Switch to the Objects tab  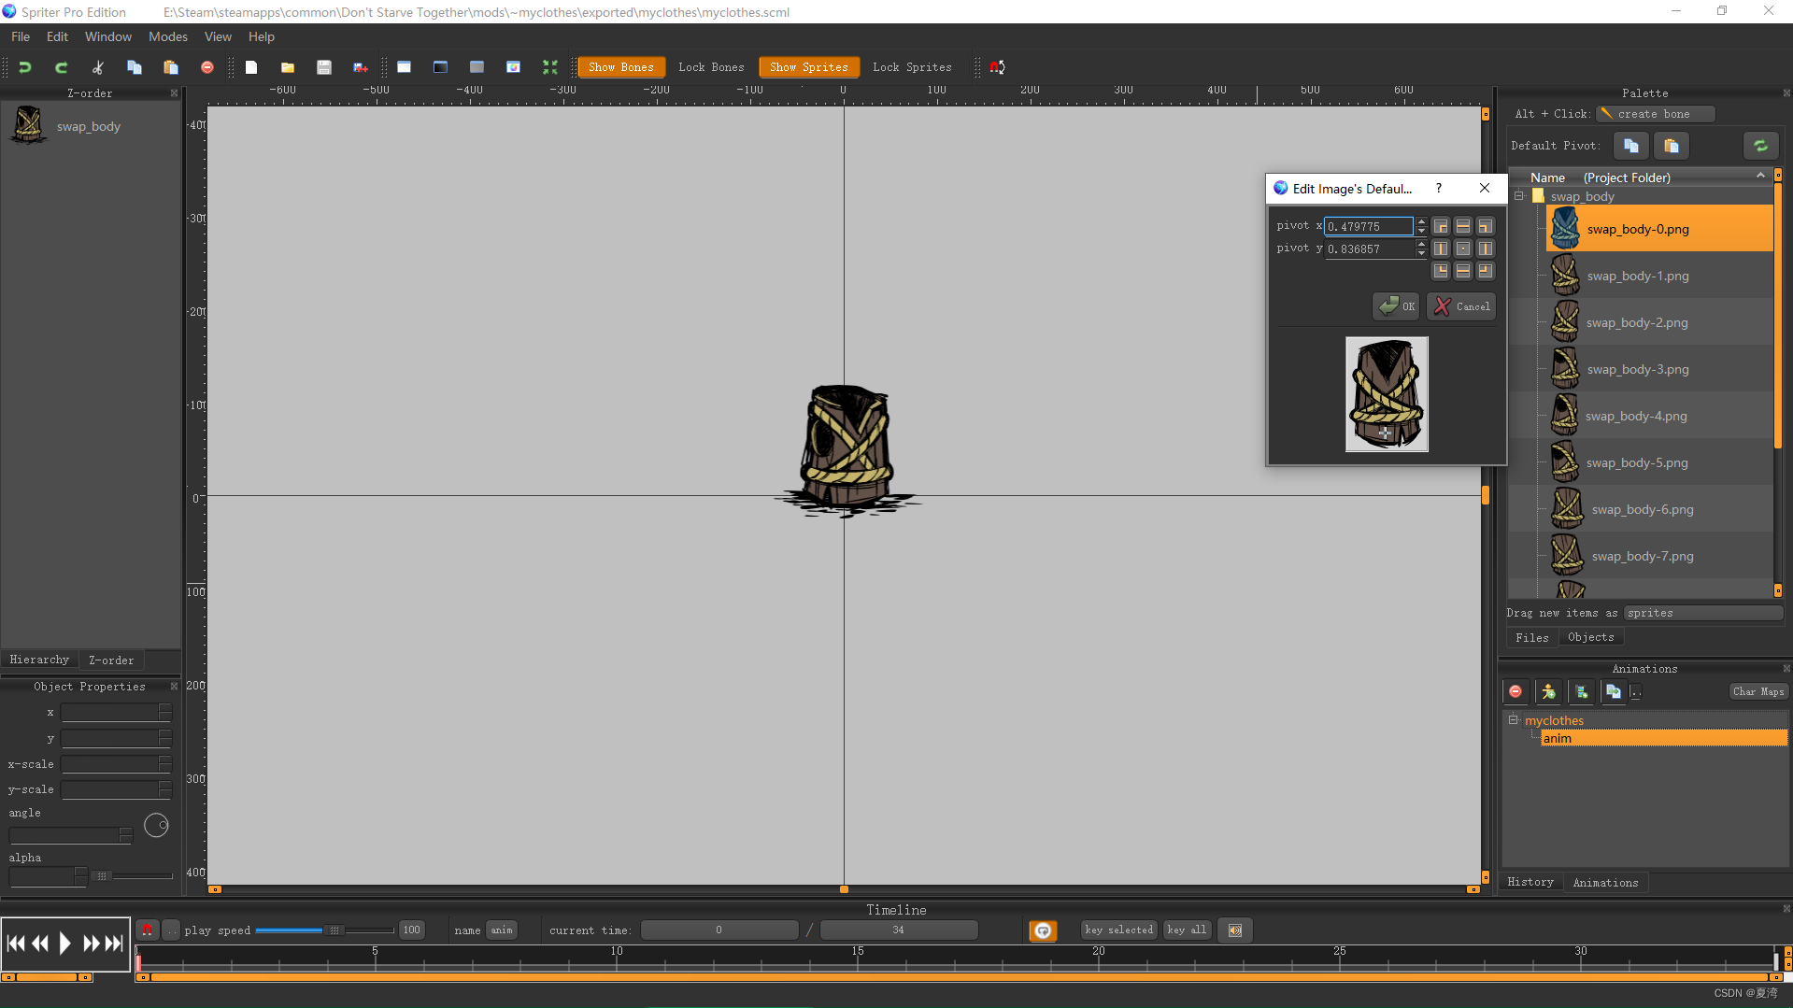(1591, 637)
